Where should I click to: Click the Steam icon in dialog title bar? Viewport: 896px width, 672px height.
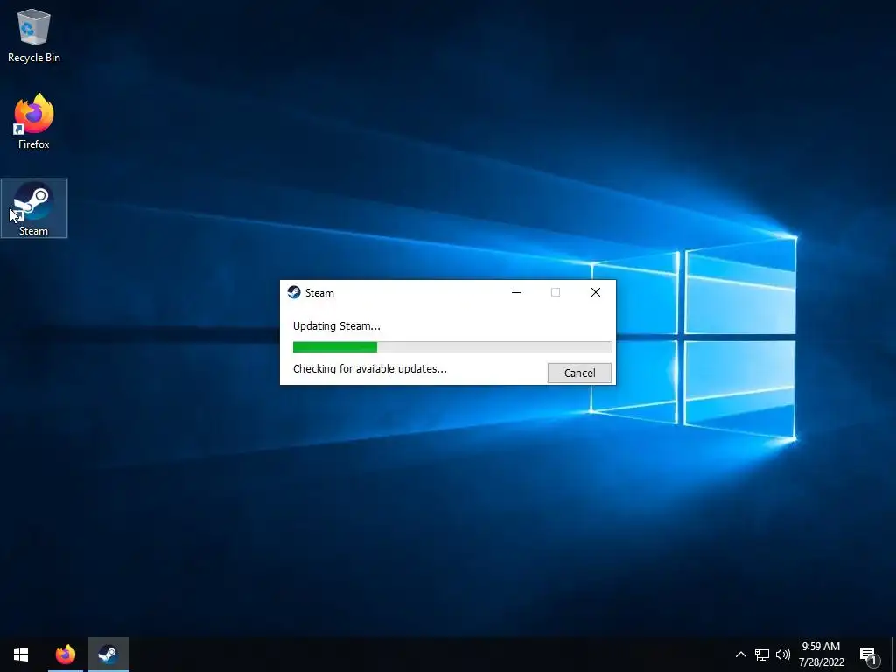coord(294,292)
